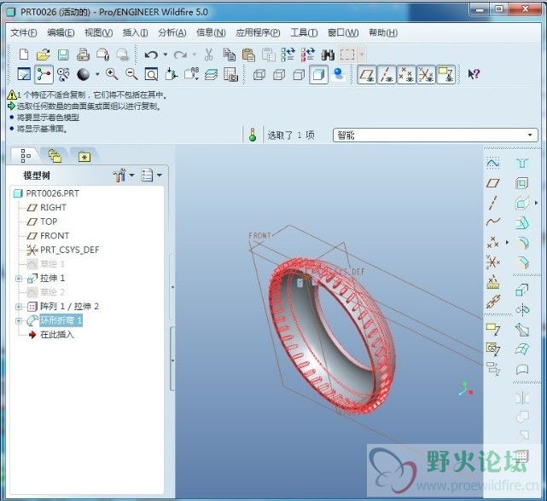Screen dimensions: 547x501
Task: Click the Datum Curve tool on right toolbar
Action: click(x=492, y=222)
